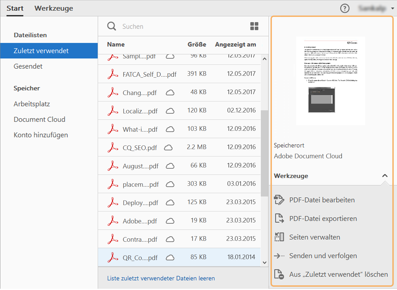This screenshot has height=290, width=397.
Task: Click the PDF-Datei bearbeiten tool
Action: [322, 200]
